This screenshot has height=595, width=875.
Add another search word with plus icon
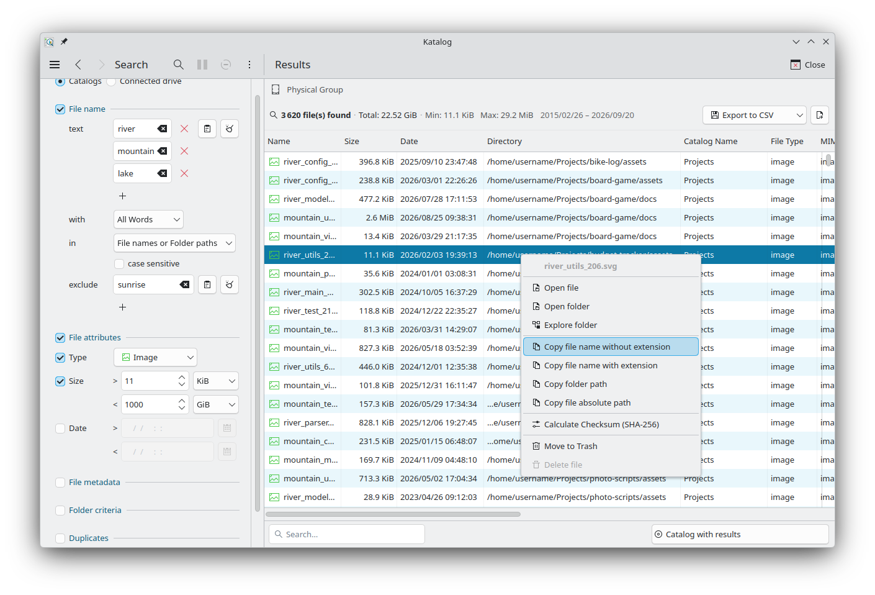coord(123,196)
